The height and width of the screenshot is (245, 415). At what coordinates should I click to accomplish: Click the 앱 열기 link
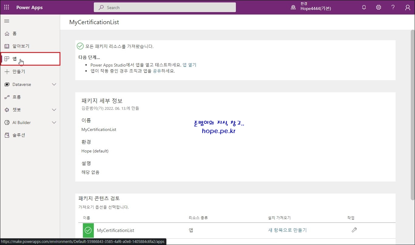point(189,65)
